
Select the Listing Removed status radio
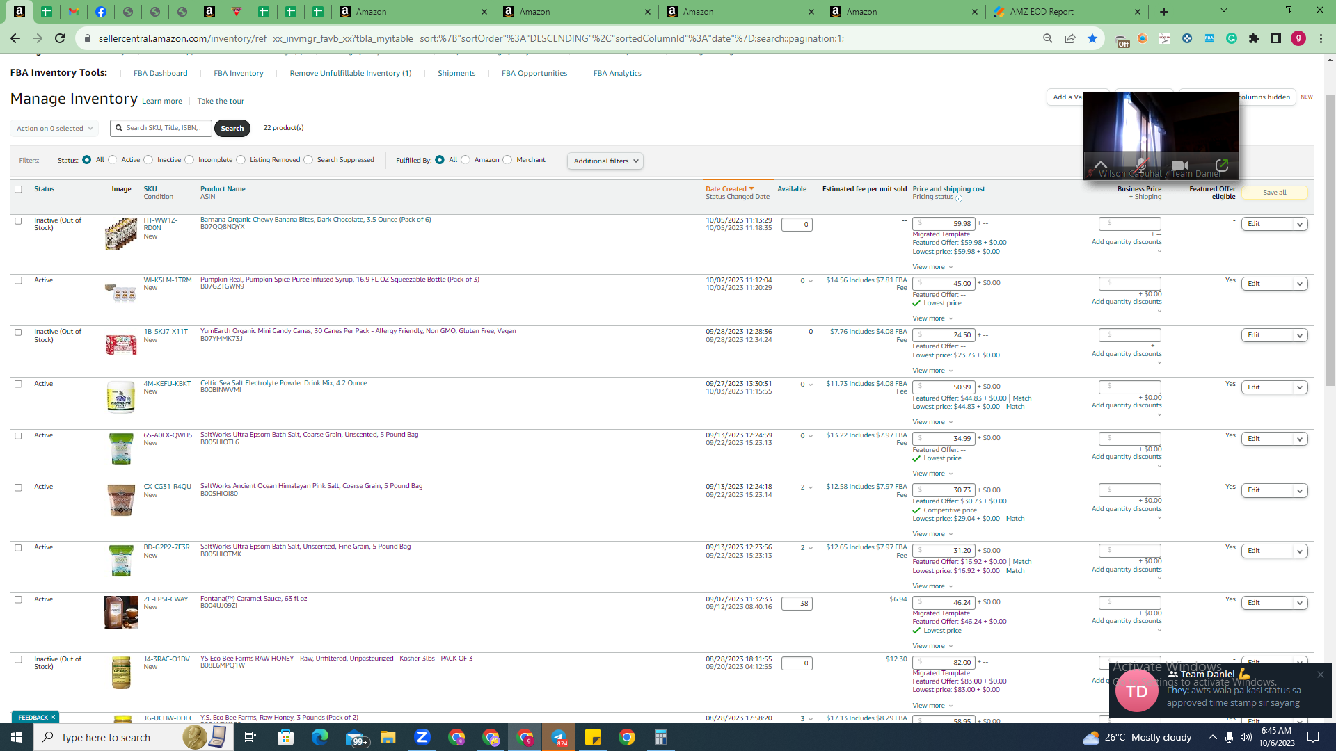tap(241, 160)
